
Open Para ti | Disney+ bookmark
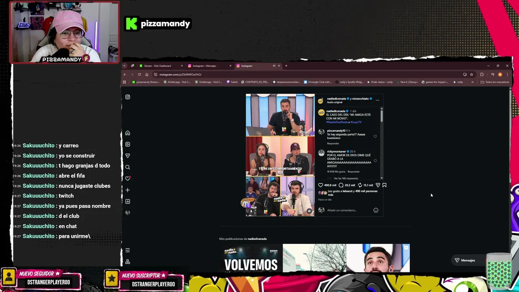tap(407, 82)
